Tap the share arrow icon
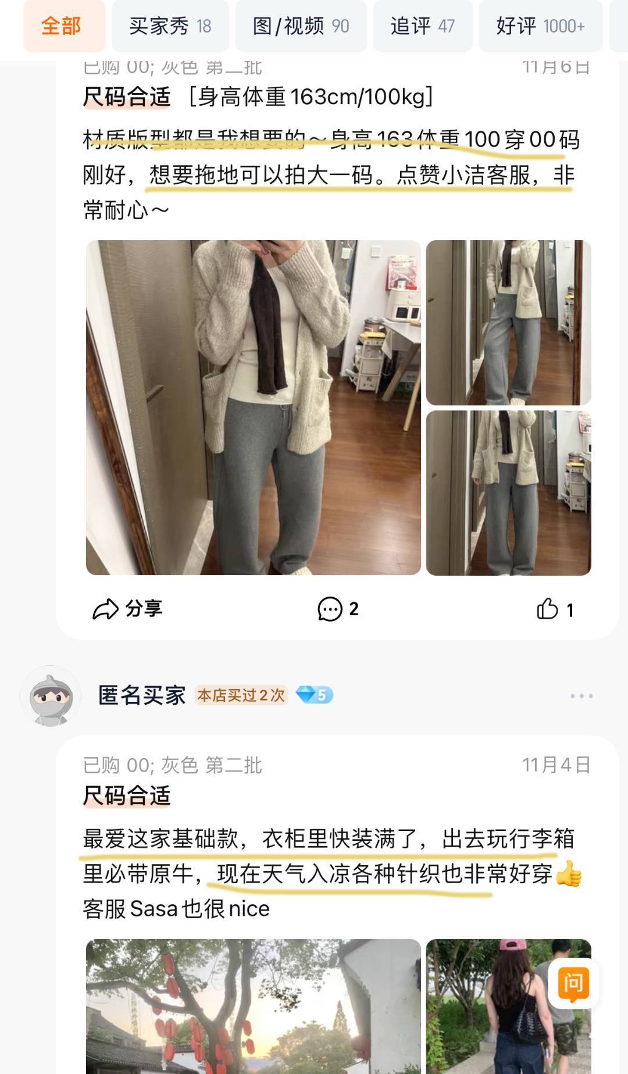628x1074 pixels. 105,609
